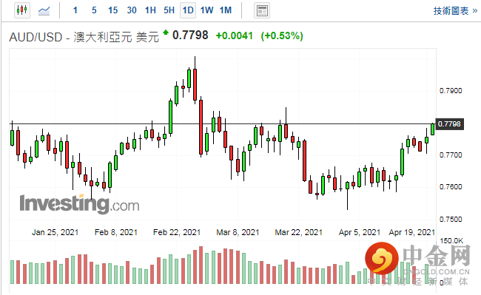Click the Apr 19, 2021 date label
This screenshot has height=295, width=481.
[412, 232]
